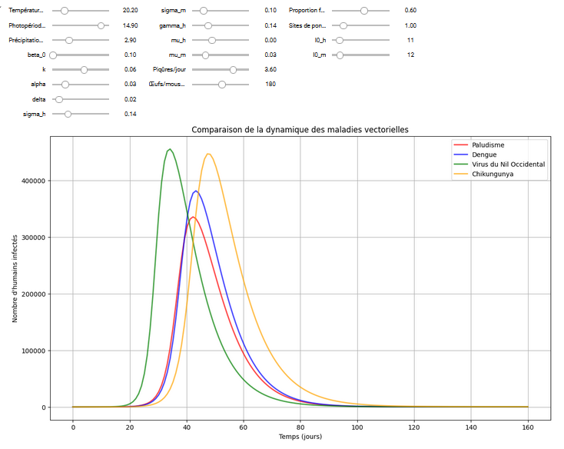564x449 pixels.
Task: Click the Sites de ponte slider handle
Action: point(343,25)
